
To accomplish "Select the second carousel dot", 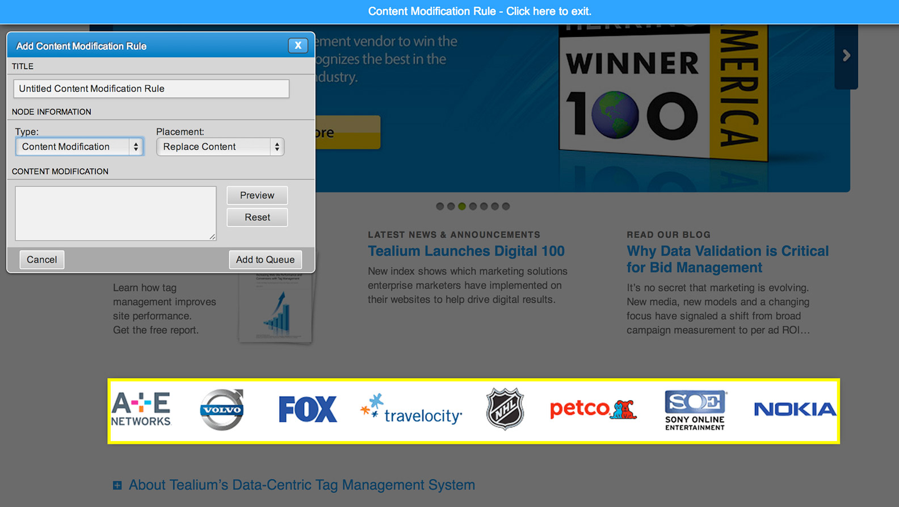I will pyautogui.click(x=451, y=206).
